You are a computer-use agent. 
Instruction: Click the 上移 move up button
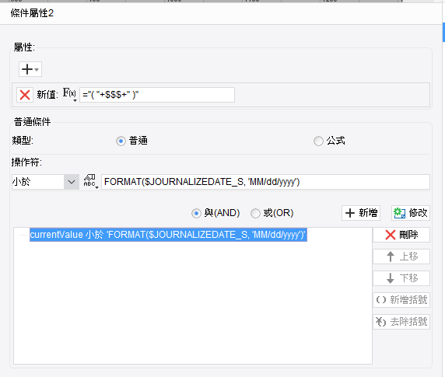[x=401, y=257]
